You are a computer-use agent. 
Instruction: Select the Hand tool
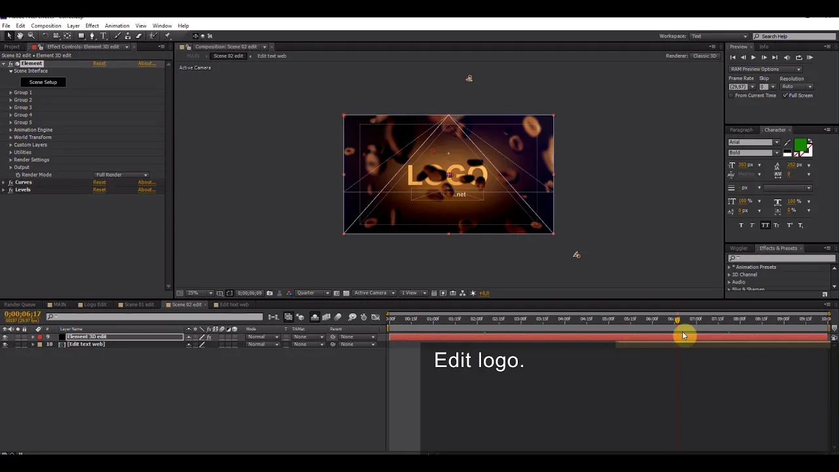click(20, 35)
